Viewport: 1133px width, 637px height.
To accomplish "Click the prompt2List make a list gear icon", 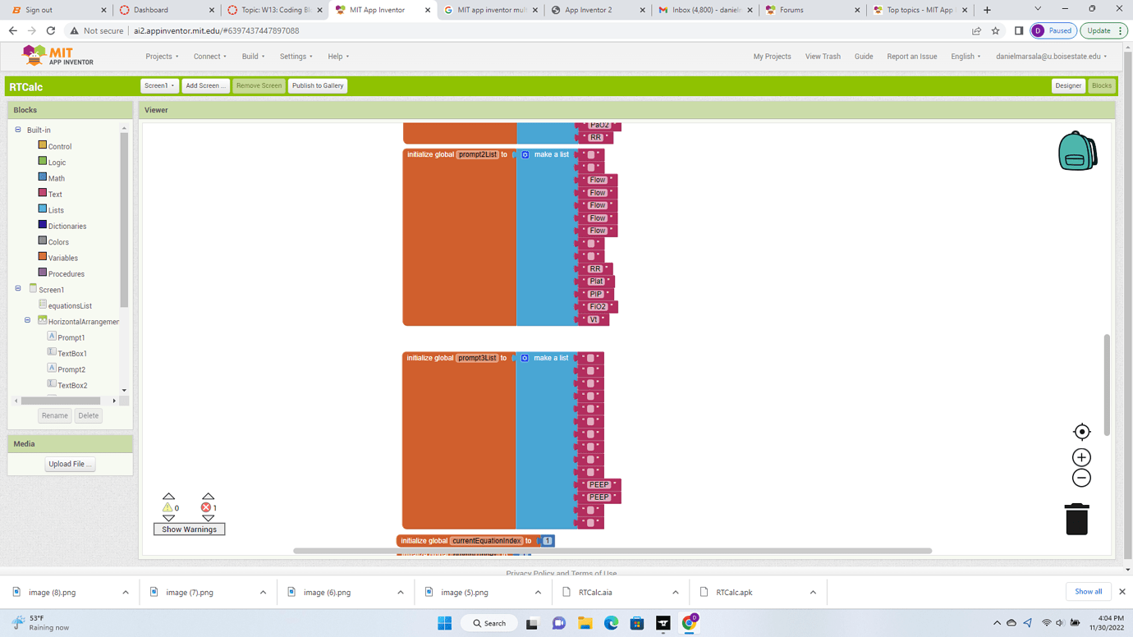I will [x=525, y=154].
